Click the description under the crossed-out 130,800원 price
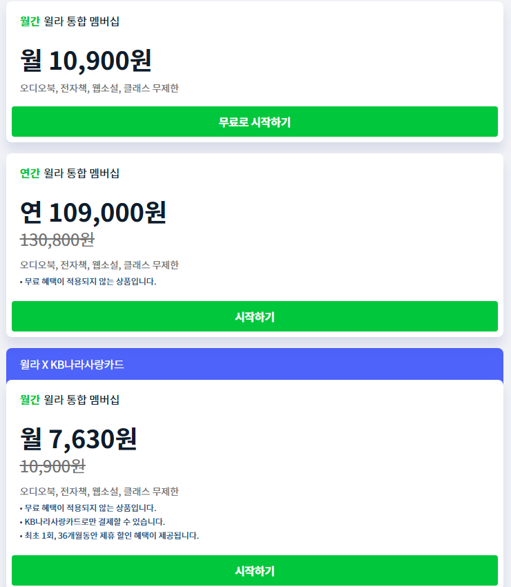 point(99,265)
